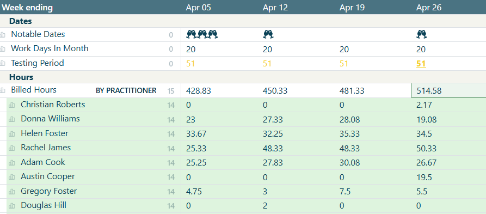Click the 15 count beside Billed Hours
The width and height of the screenshot is (486, 214).
[171, 91]
